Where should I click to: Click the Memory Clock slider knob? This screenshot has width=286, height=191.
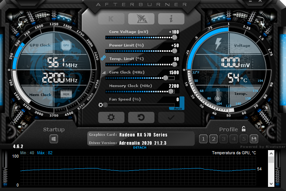tap(171, 92)
